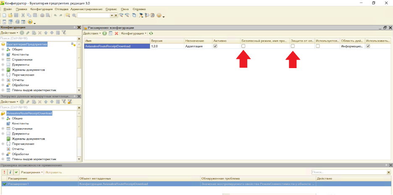Viewport: 393px width, 195px height.
Task: Click the Close configuration icon in second toolbar
Action: (x=11, y=22)
